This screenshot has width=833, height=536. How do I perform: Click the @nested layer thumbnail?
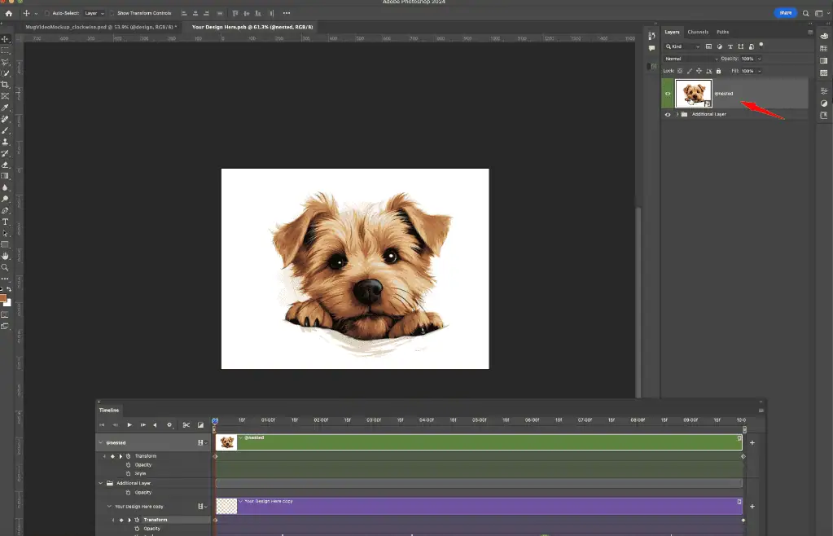tap(694, 94)
